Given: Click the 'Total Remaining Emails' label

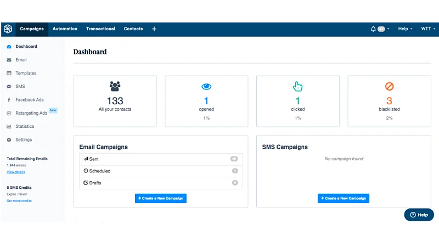Looking at the screenshot, I should pos(27,159).
